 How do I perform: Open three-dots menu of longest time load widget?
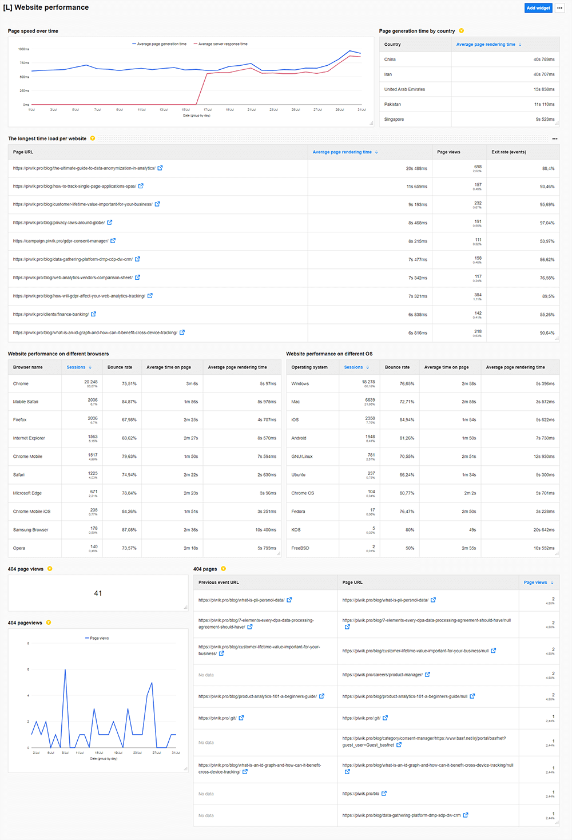click(555, 139)
